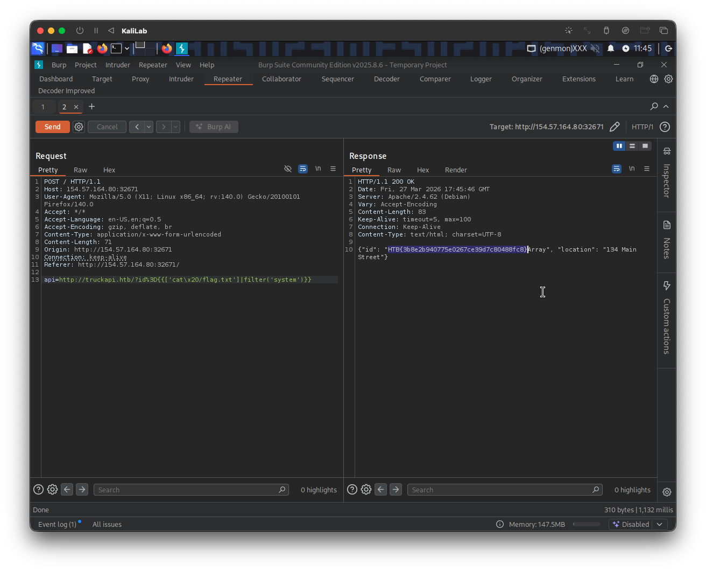The height and width of the screenshot is (571, 706).
Task: Open the Render tab in Response
Action: pyautogui.click(x=456, y=170)
